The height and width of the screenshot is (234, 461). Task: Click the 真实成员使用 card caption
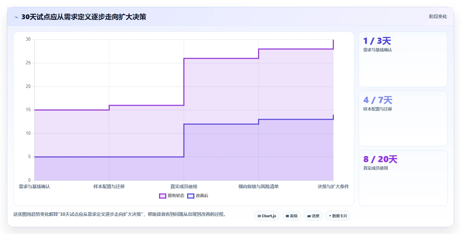(375, 168)
